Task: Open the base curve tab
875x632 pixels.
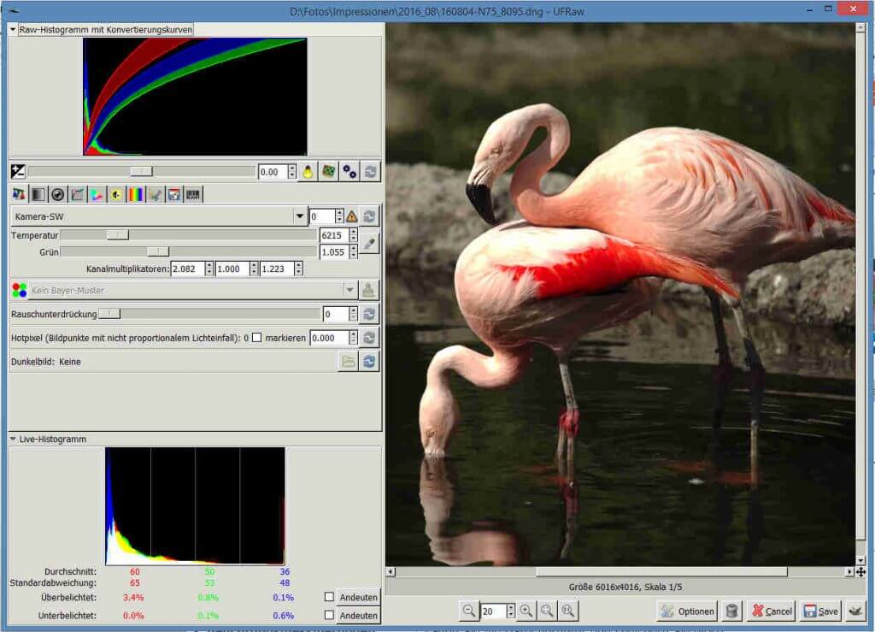Action: [77, 194]
